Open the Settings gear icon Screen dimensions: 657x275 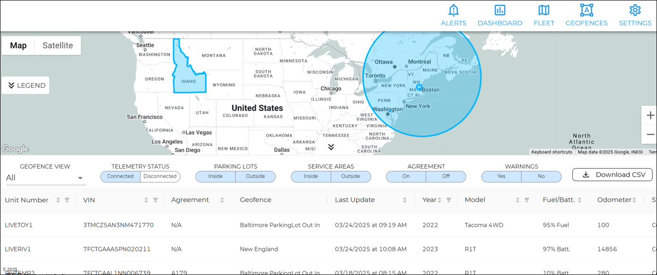pyautogui.click(x=635, y=10)
